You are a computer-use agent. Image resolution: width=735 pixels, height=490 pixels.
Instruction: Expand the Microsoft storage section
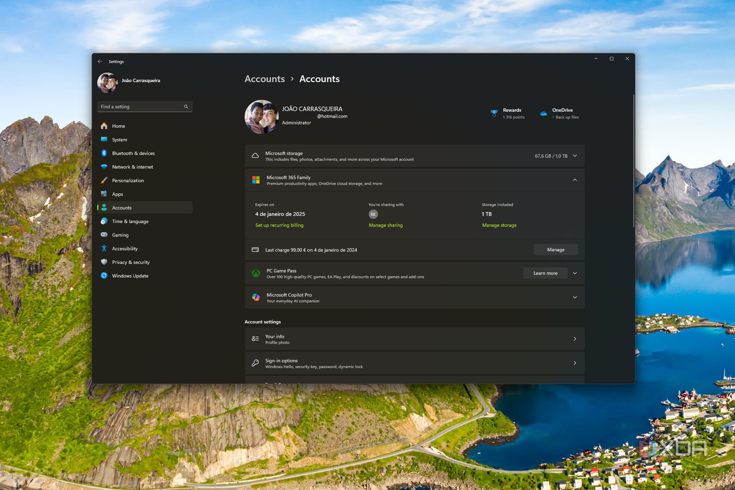pos(575,156)
